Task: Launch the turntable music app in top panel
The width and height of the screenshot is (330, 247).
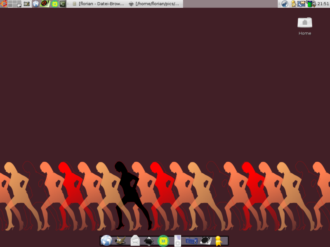Action: click(x=45, y=4)
